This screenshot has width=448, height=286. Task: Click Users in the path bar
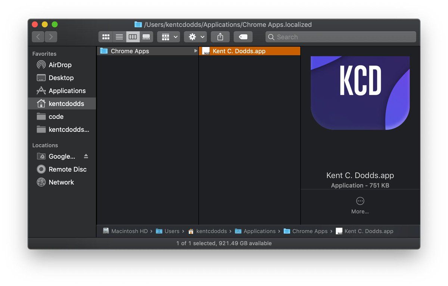click(x=172, y=231)
